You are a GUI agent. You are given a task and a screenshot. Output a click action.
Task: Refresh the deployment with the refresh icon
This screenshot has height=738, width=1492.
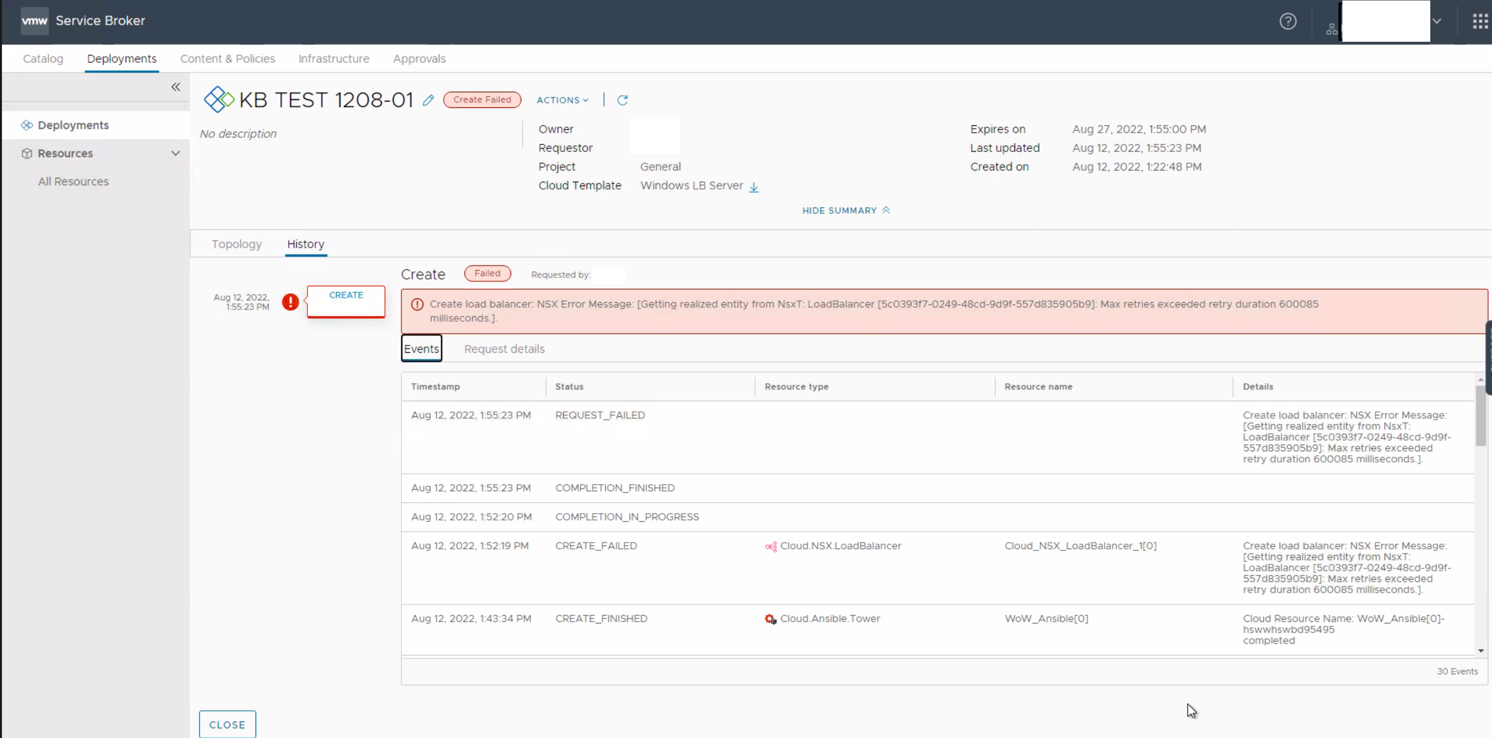623,100
